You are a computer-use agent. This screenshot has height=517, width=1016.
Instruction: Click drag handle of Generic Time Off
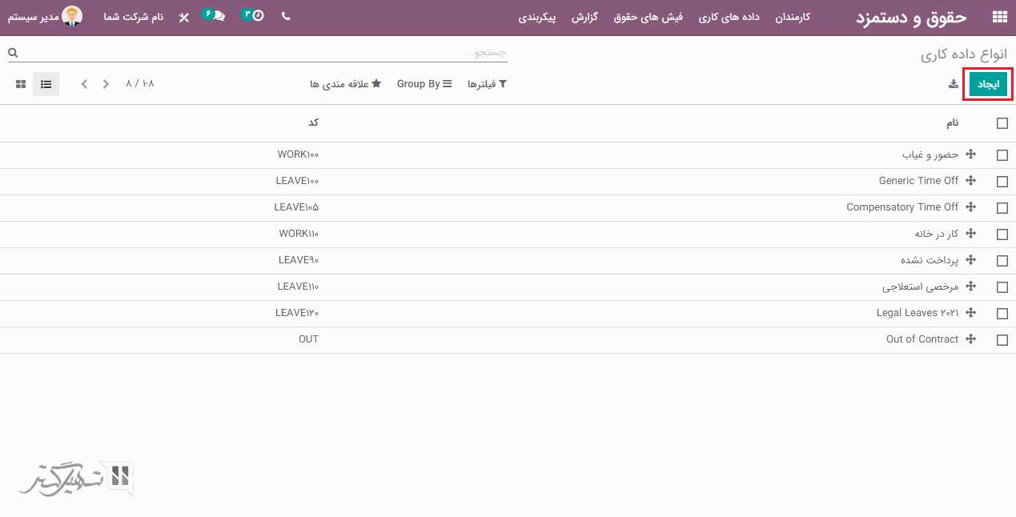tap(970, 181)
